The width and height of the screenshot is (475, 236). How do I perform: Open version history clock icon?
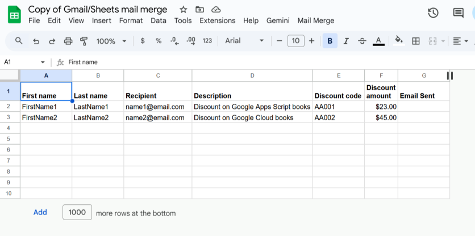[433, 13]
